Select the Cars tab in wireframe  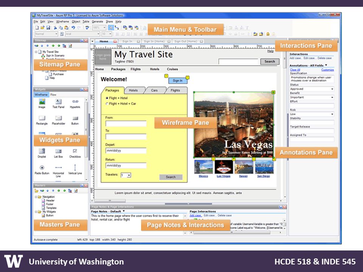pos(154,90)
